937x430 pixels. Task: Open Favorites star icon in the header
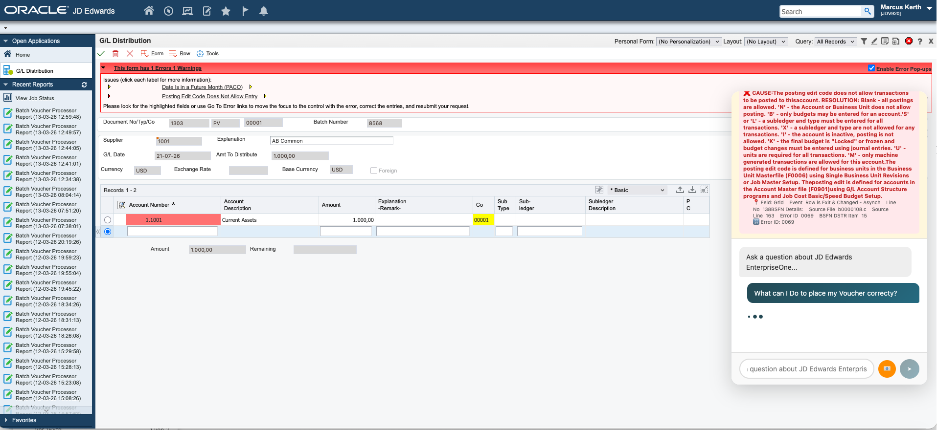point(226,11)
